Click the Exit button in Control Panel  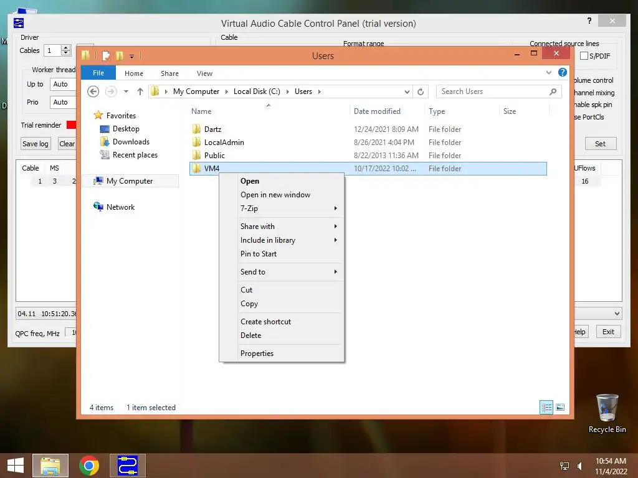pos(608,332)
